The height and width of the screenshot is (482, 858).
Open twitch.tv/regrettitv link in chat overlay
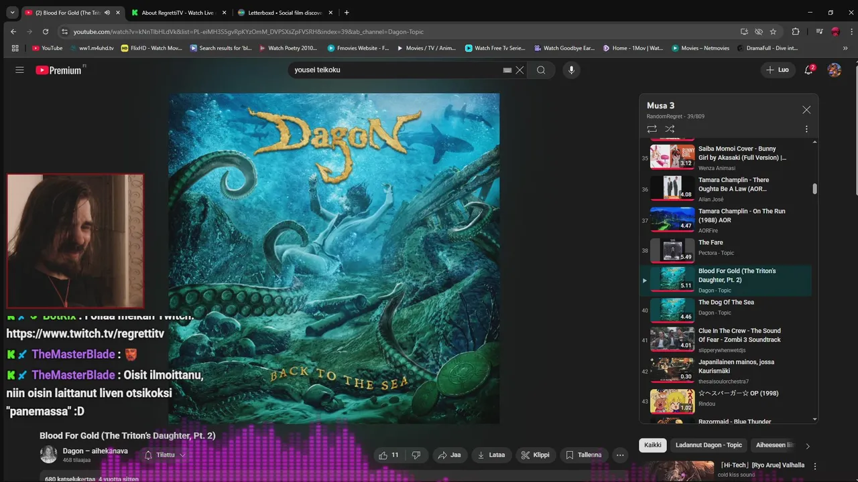85,333
